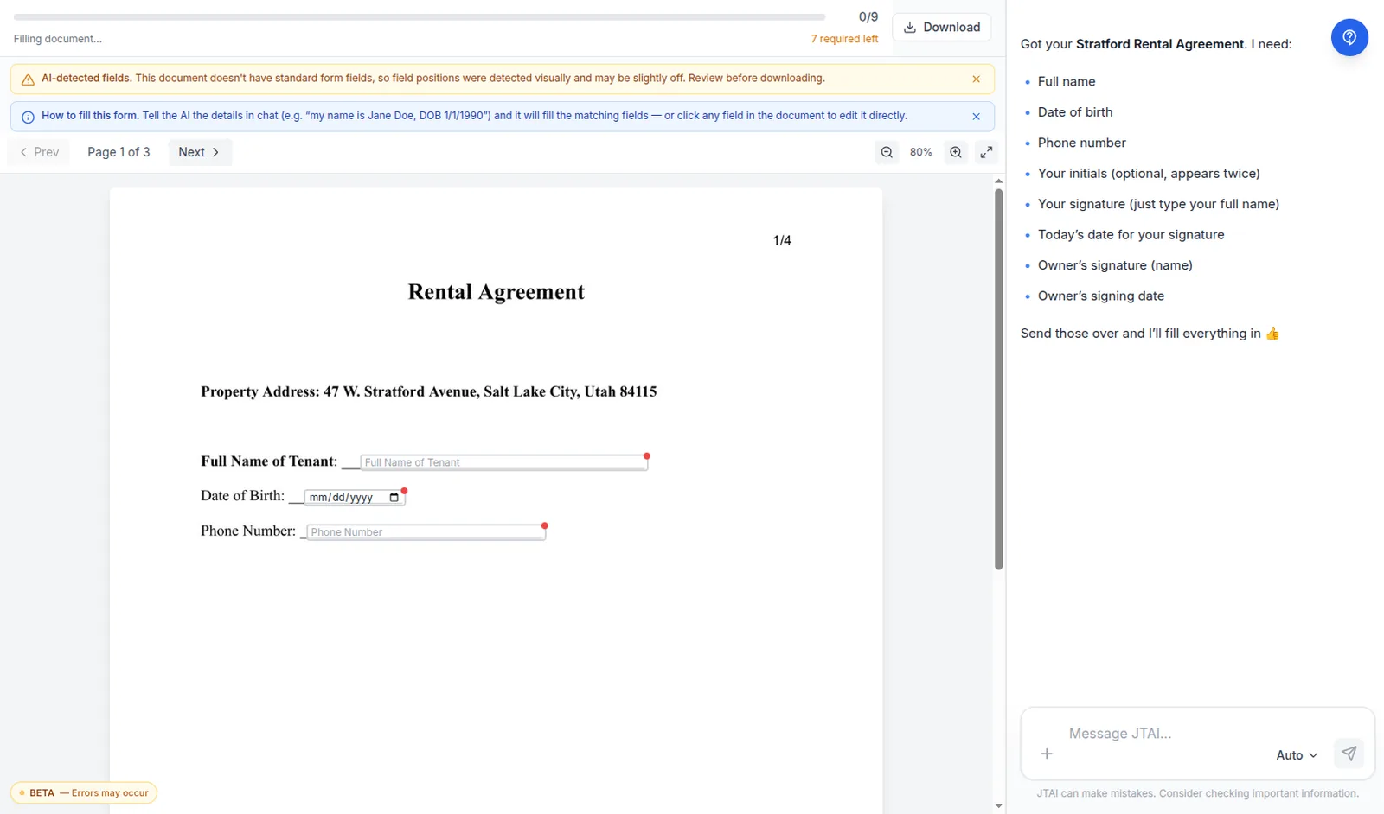Click the 1/4 page number in document
Viewport: 1384px width, 814px height.
click(x=782, y=240)
